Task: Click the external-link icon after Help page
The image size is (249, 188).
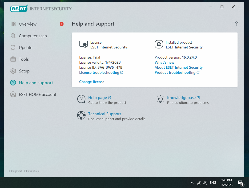Action: click(x=110, y=98)
